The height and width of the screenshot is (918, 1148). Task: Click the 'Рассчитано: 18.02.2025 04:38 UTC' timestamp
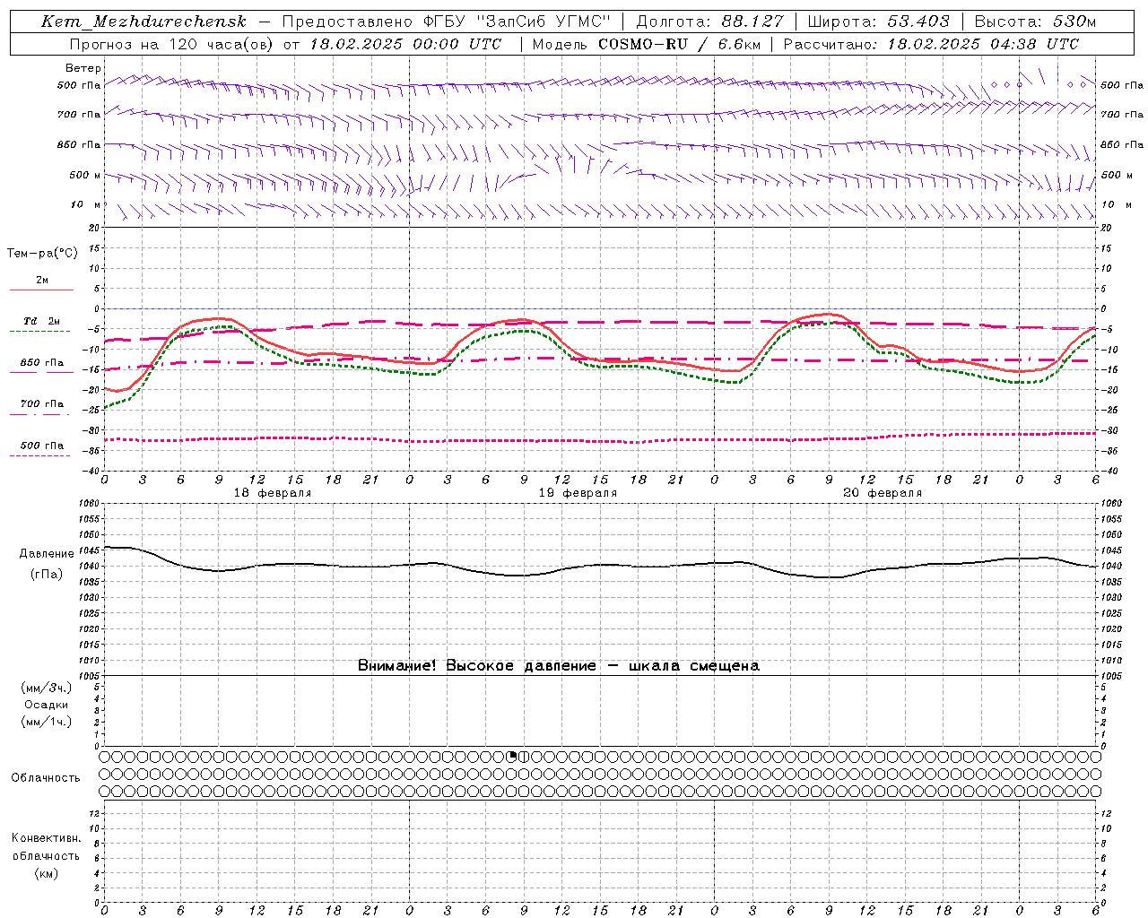pyautogui.click(x=931, y=44)
